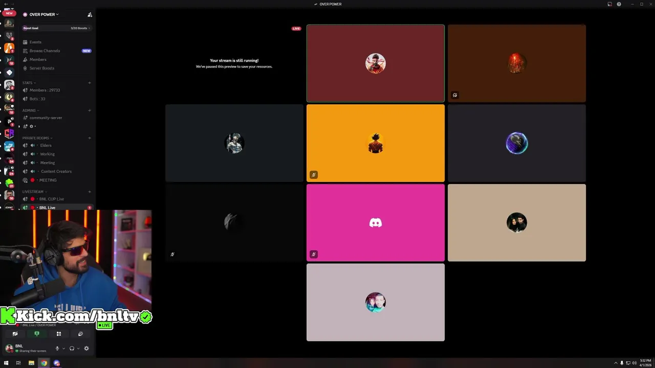
Task: Select the tan participant tile with couple avatar
Action: pos(517,223)
